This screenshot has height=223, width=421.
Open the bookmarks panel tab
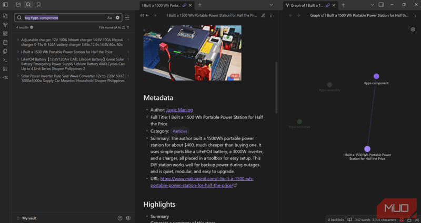pyautogui.click(x=38, y=5)
